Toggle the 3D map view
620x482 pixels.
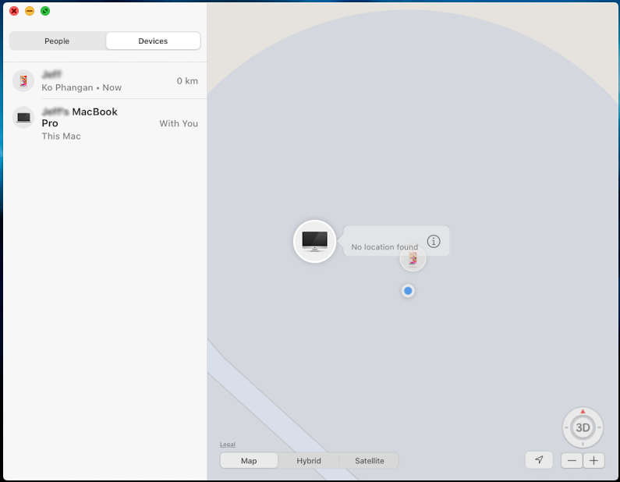(583, 428)
